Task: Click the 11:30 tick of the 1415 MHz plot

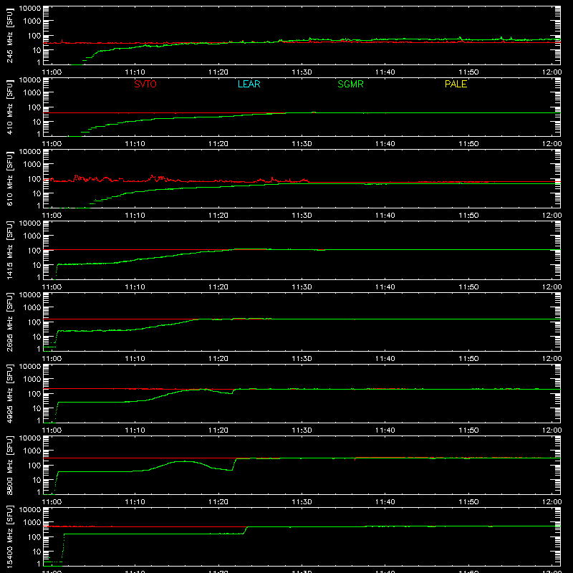Action: (x=302, y=287)
